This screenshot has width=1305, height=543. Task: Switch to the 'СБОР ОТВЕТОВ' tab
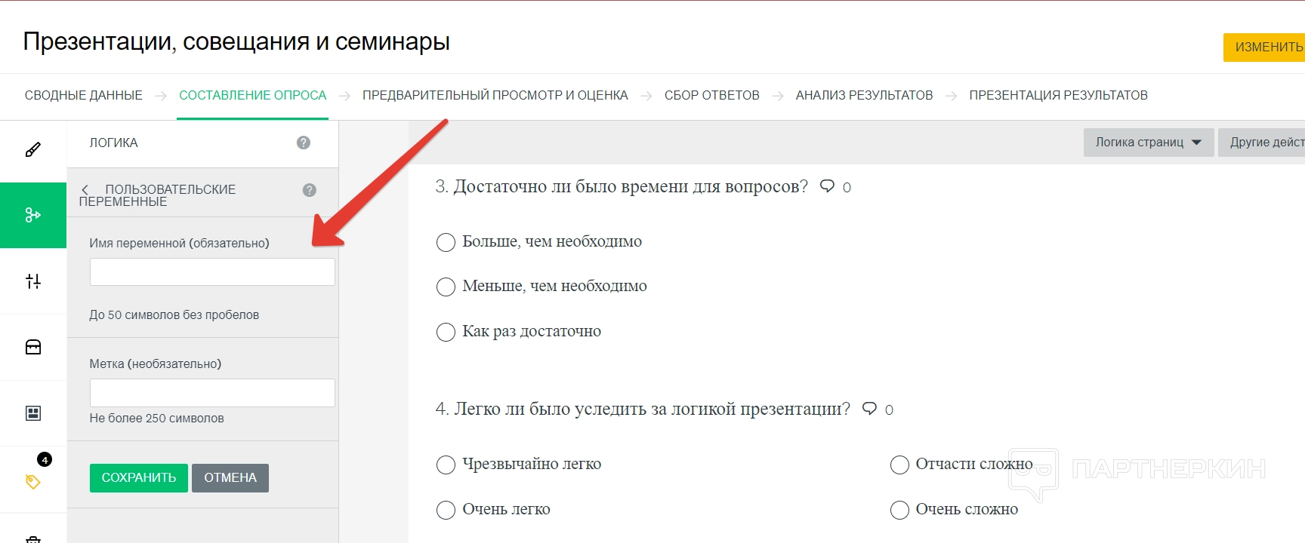[x=711, y=95]
